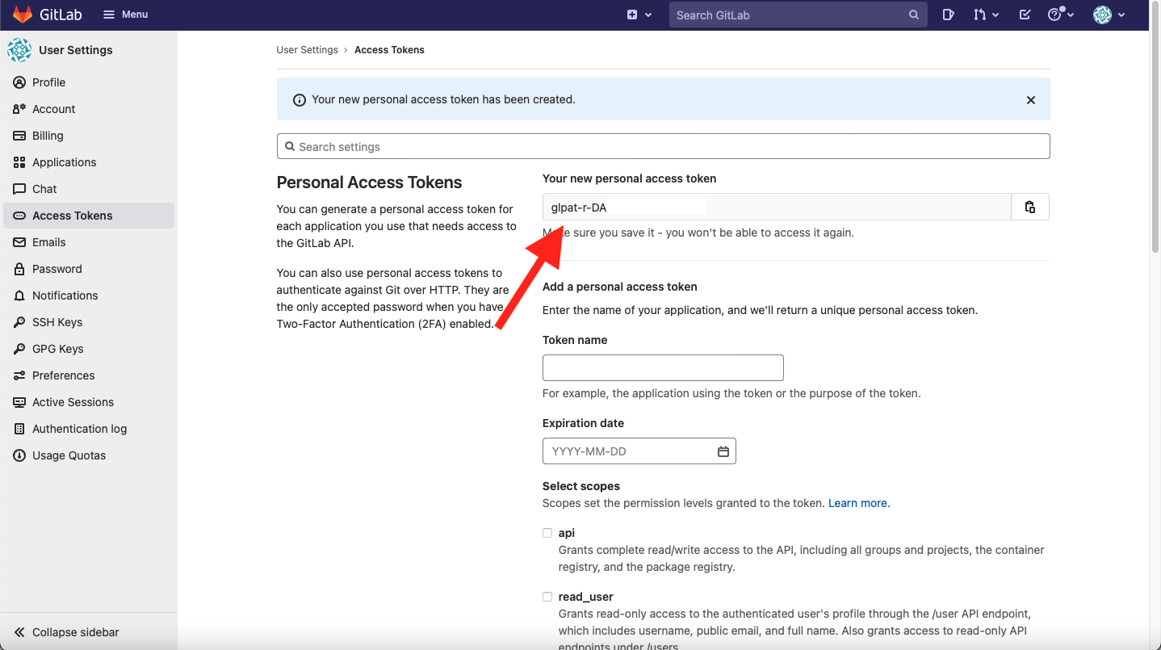Click the new personal access token field
The width and height of the screenshot is (1161, 650).
click(x=777, y=207)
